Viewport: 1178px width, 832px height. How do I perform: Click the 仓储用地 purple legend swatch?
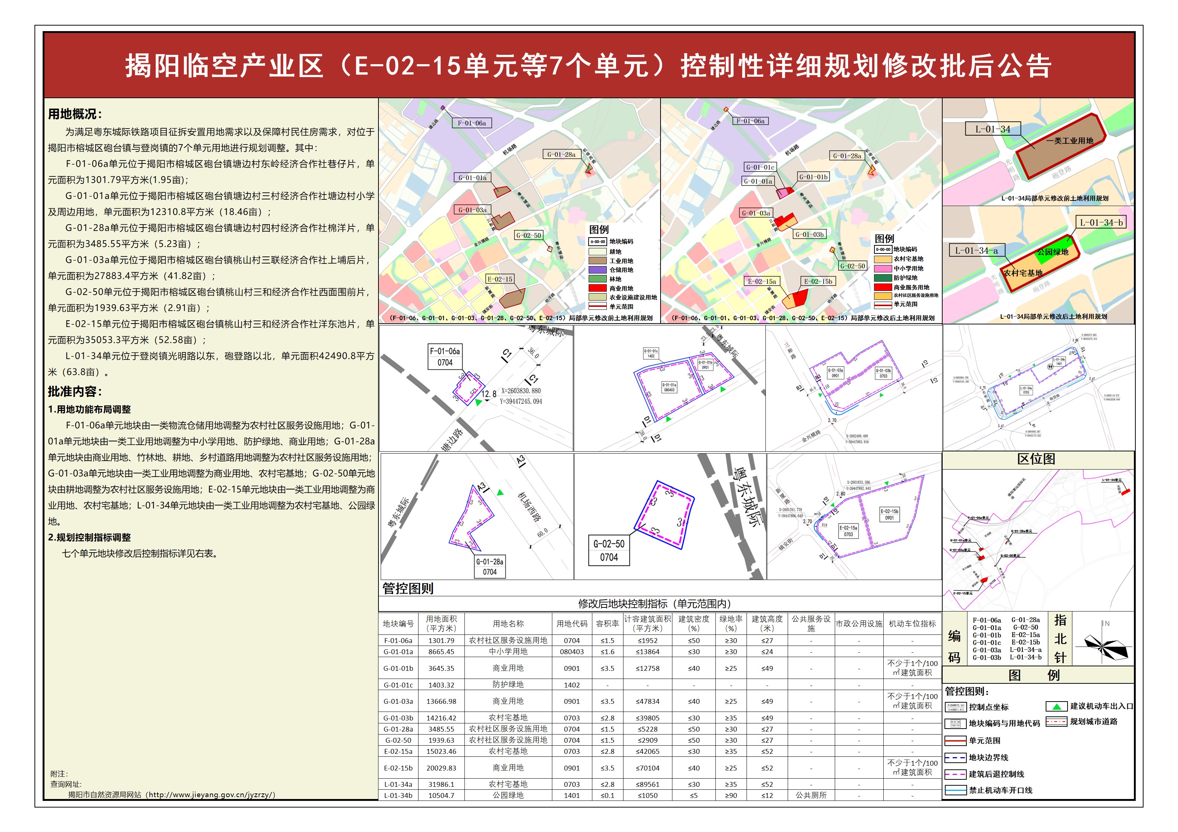[x=598, y=270]
